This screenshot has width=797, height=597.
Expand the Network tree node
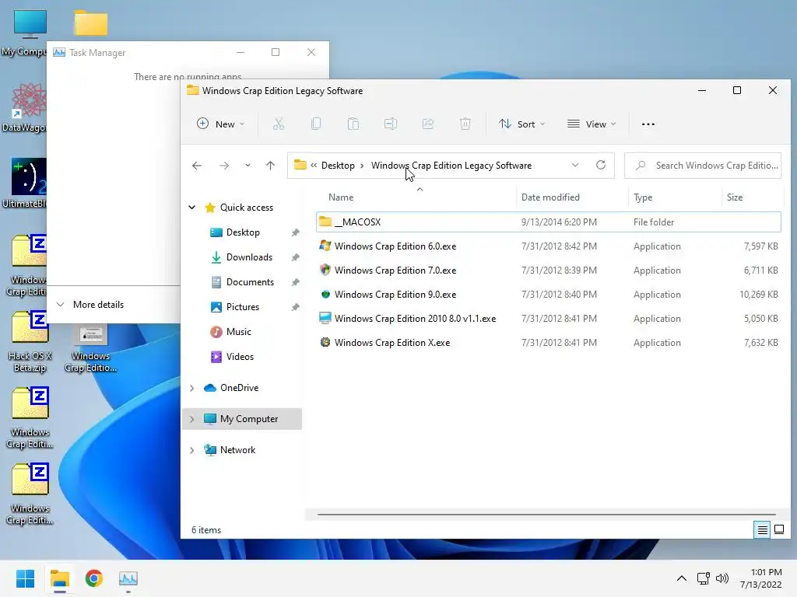click(x=192, y=450)
